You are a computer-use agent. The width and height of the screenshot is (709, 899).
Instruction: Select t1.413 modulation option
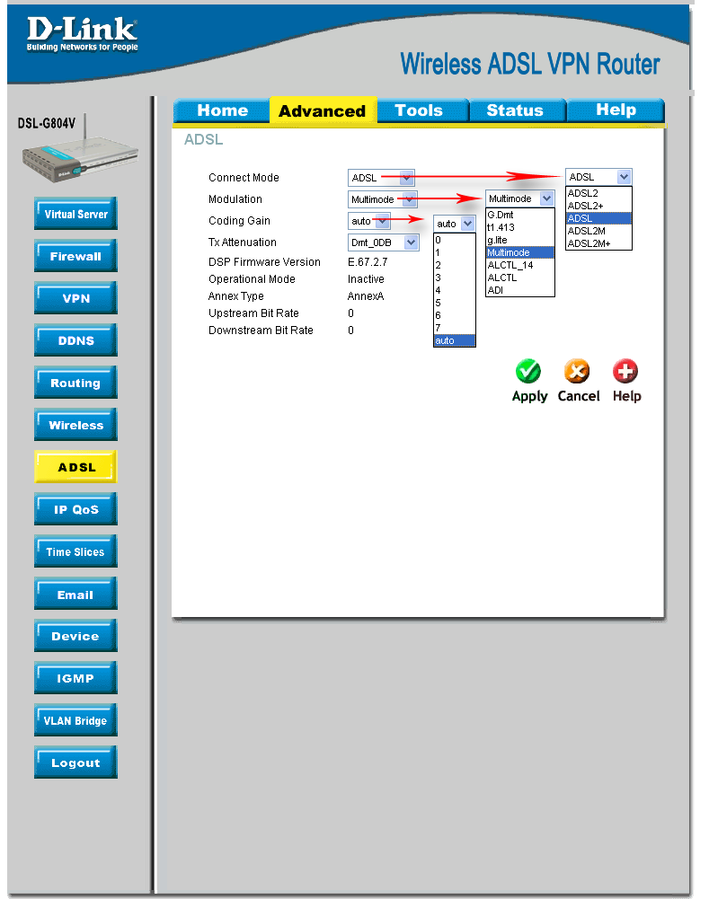tap(519, 227)
